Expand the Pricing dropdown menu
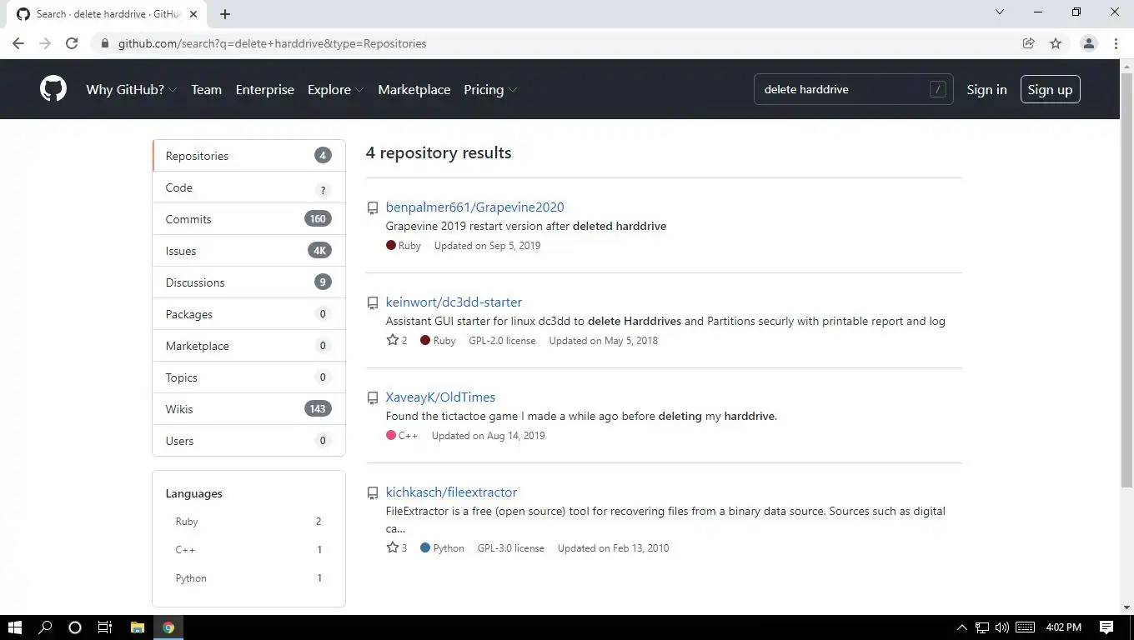 point(490,89)
